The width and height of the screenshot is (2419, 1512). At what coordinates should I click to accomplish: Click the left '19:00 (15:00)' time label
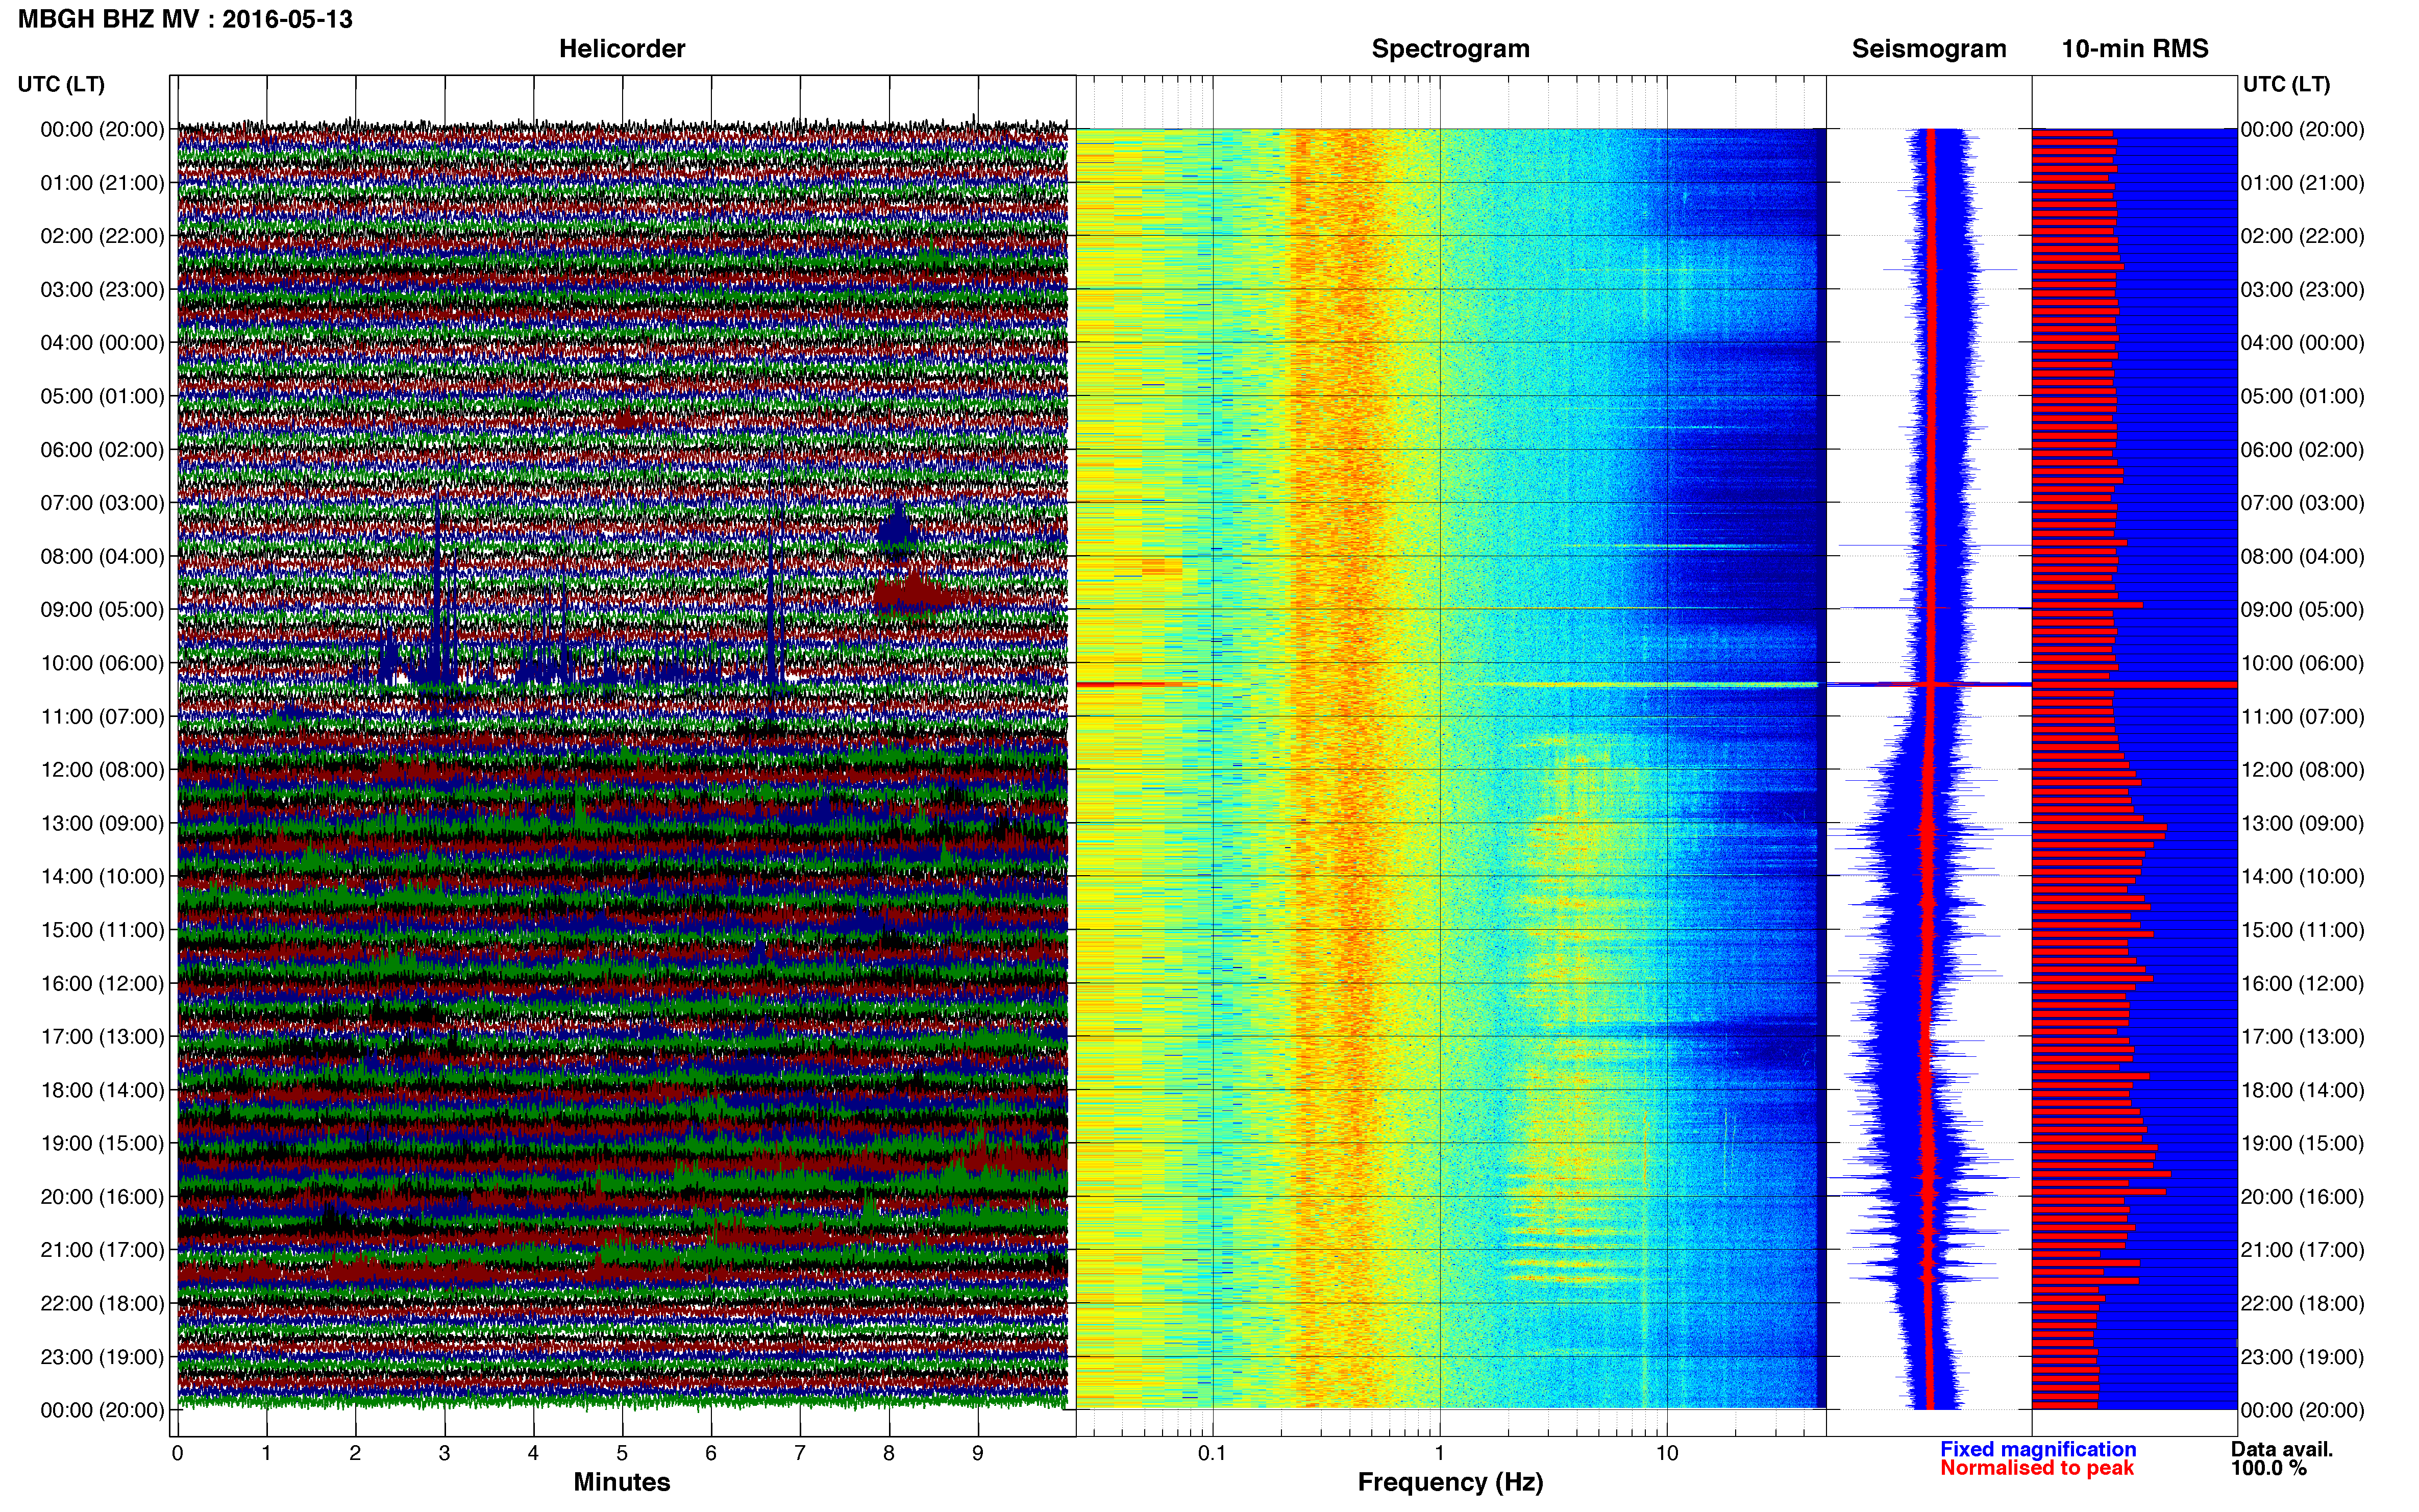(102, 1143)
